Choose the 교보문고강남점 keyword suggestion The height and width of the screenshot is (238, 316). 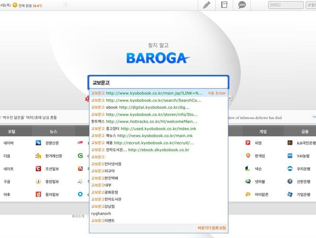pos(159,206)
